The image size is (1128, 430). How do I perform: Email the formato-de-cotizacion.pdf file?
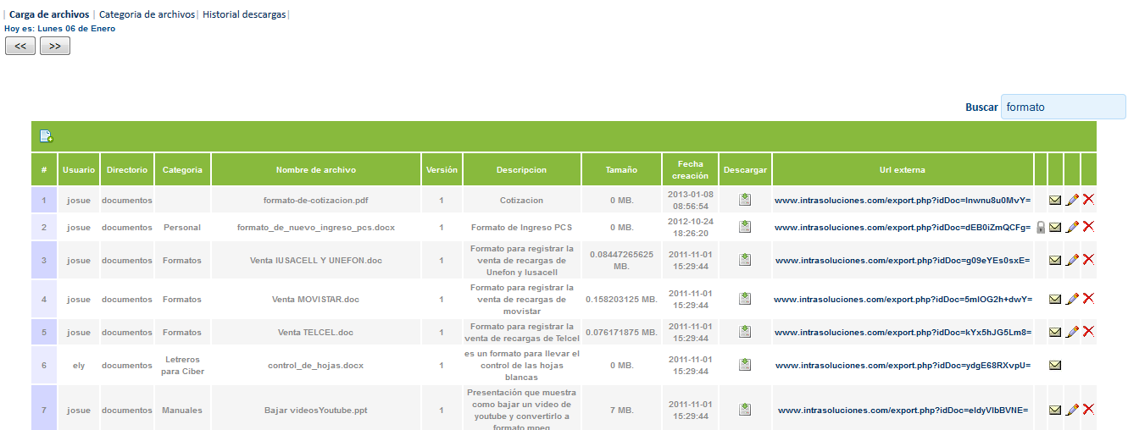1055,201
